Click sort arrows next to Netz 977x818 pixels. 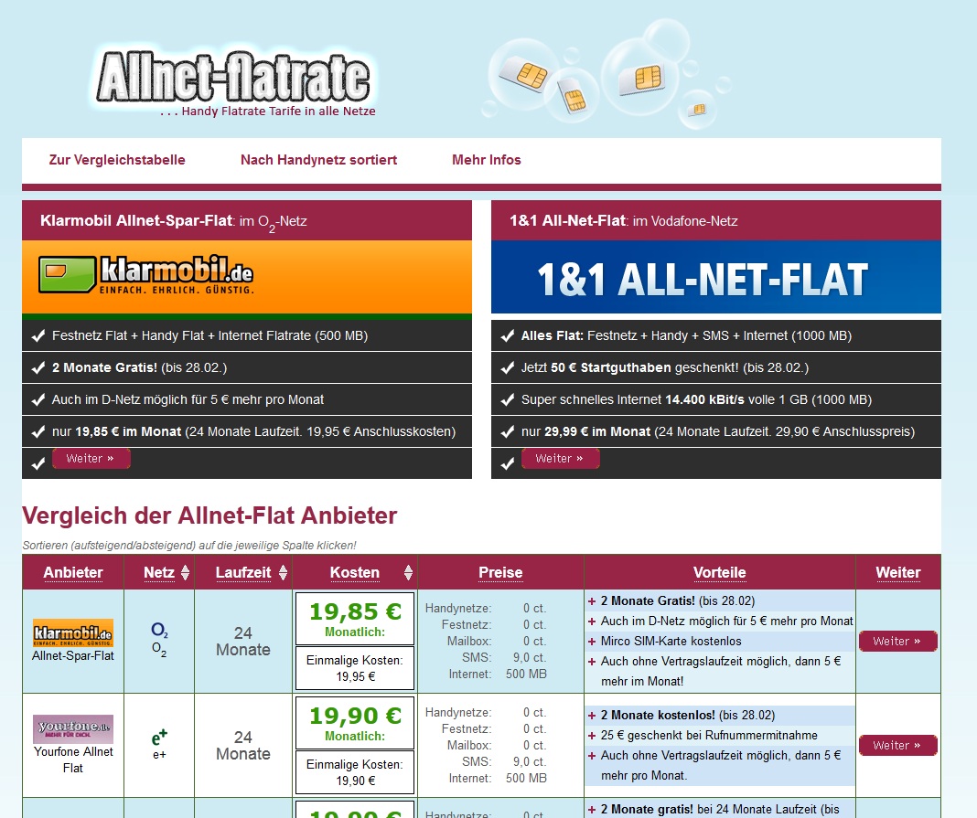pos(185,573)
